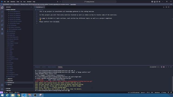This screenshot has height=97, width=173.
Task: Change language mode from Markdown
Action: [157, 92]
